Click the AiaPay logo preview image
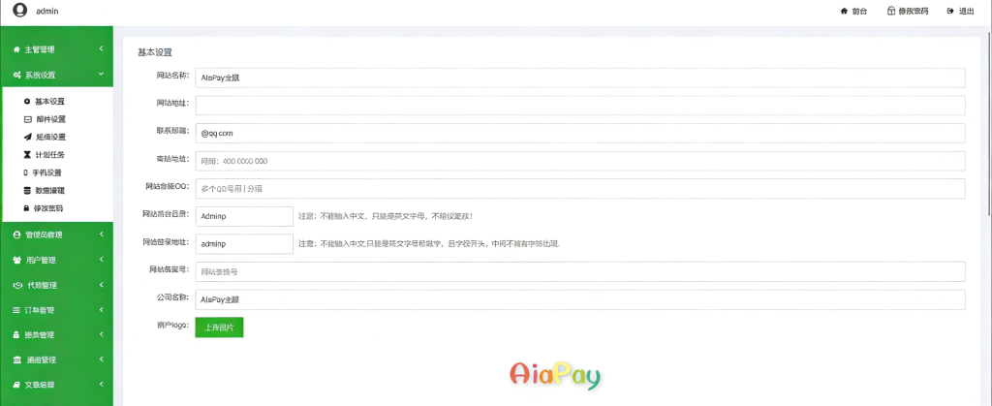This screenshot has height=406, width=992. 555,375
